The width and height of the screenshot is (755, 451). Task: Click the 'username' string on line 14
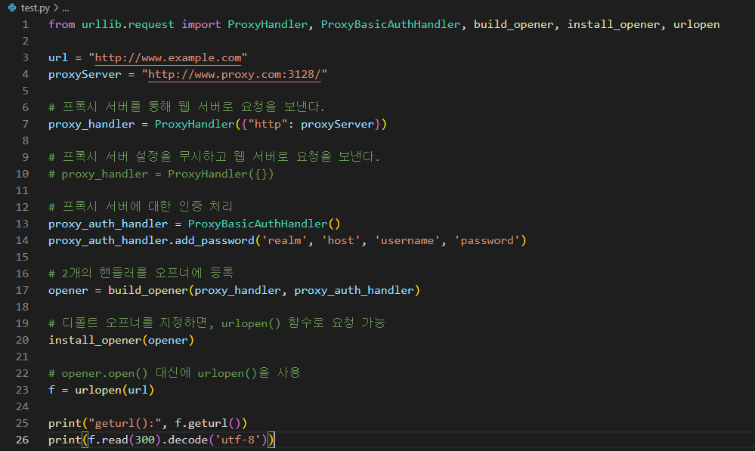[407, 241]
